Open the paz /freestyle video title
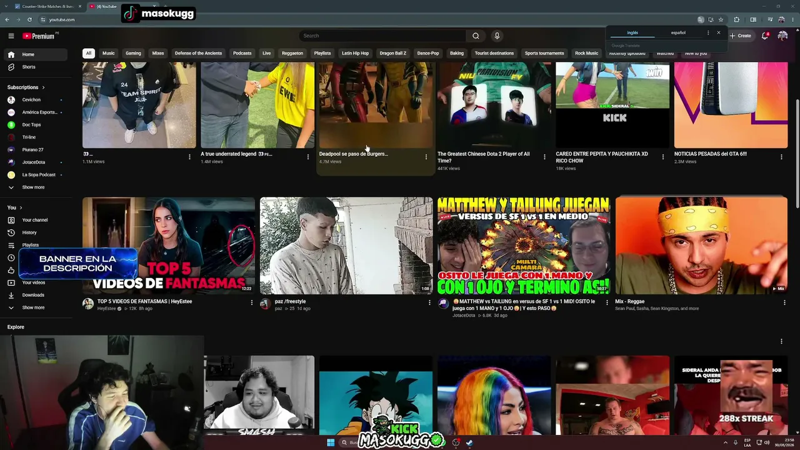 290,301
